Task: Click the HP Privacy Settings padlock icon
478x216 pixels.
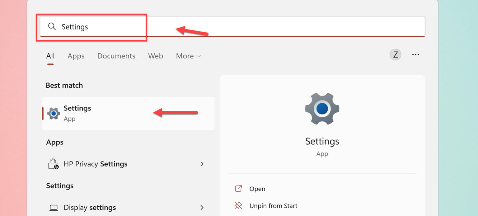Action: (x=53, y=164)
